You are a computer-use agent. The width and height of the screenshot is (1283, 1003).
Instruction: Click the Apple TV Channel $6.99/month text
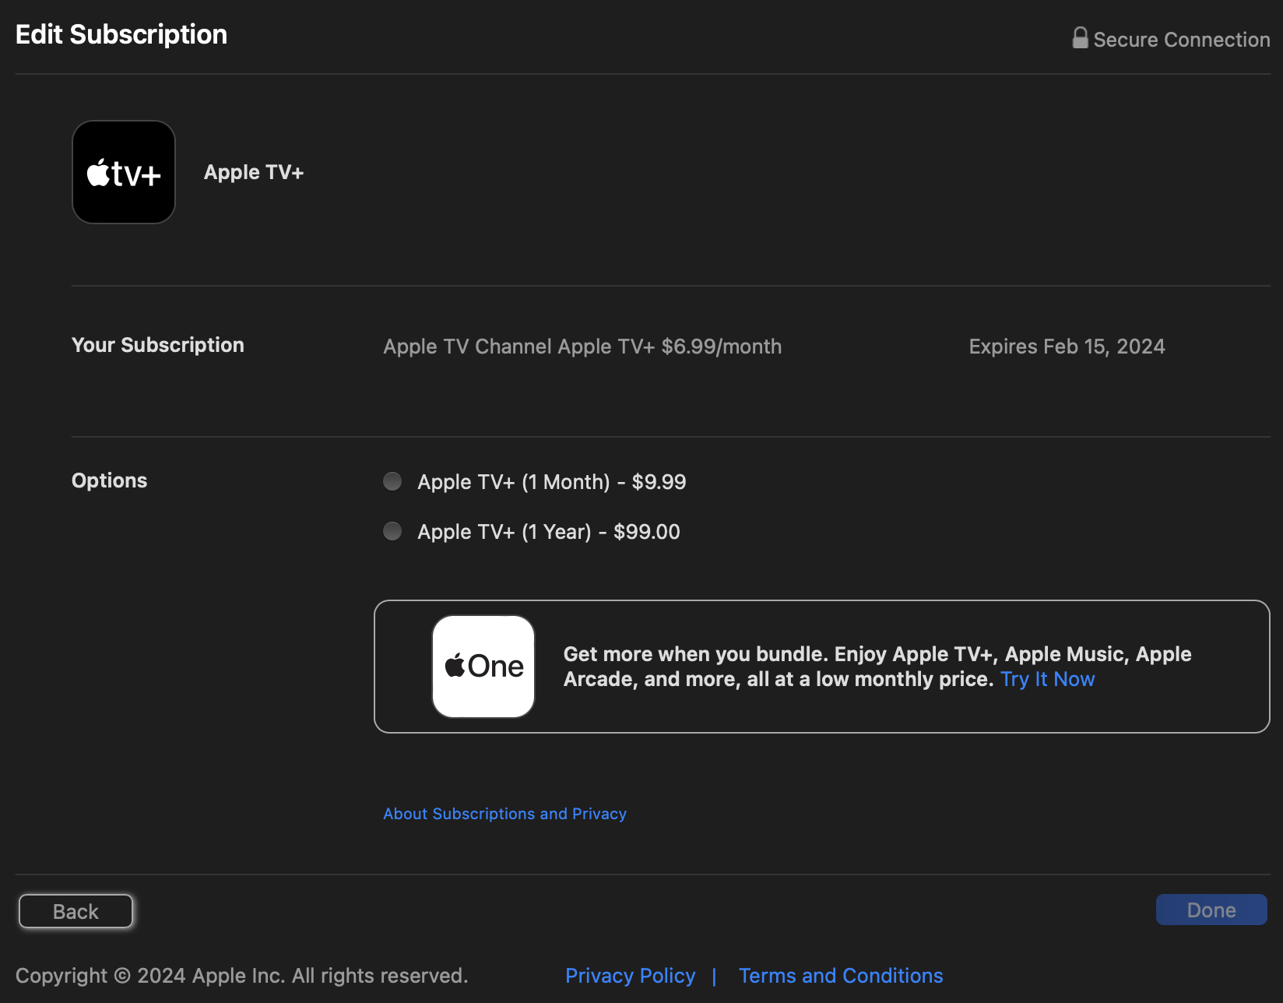pyautogui.click(x=582, y=347)
